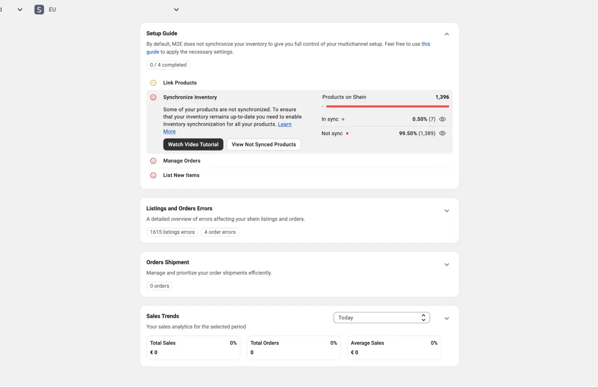
Task: Expand Listings and Orders Errors section
Action: 447,211
